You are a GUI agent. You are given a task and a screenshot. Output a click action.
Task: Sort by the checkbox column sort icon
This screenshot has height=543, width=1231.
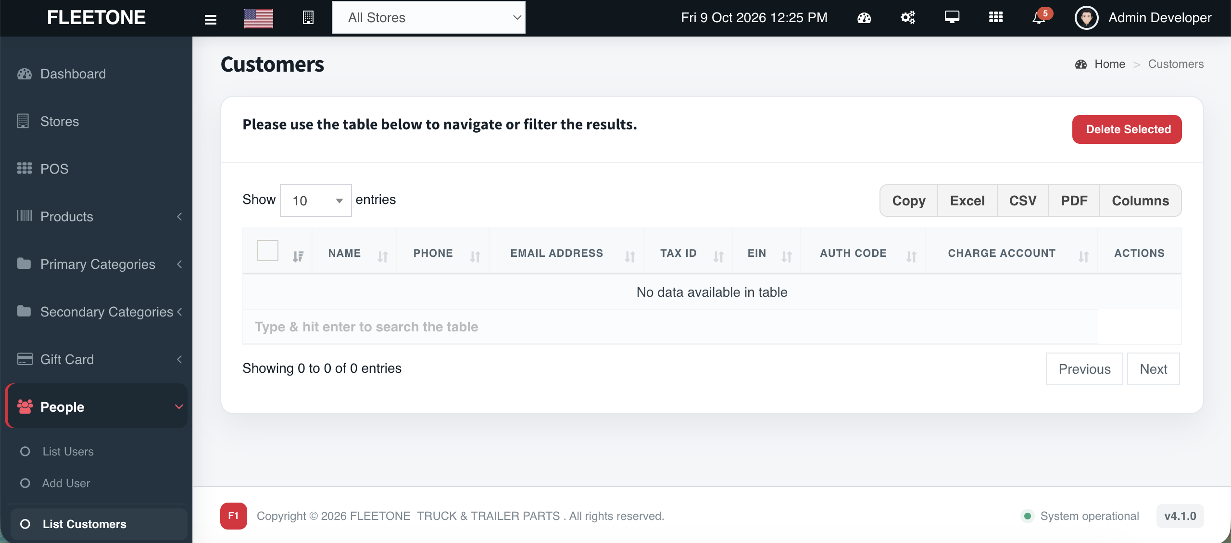click(x=298, y=256)
